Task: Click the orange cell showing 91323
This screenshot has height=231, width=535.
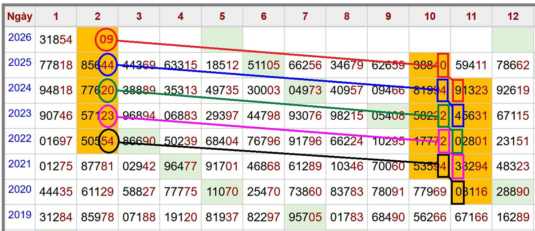Action: click(x=471, y=90)
